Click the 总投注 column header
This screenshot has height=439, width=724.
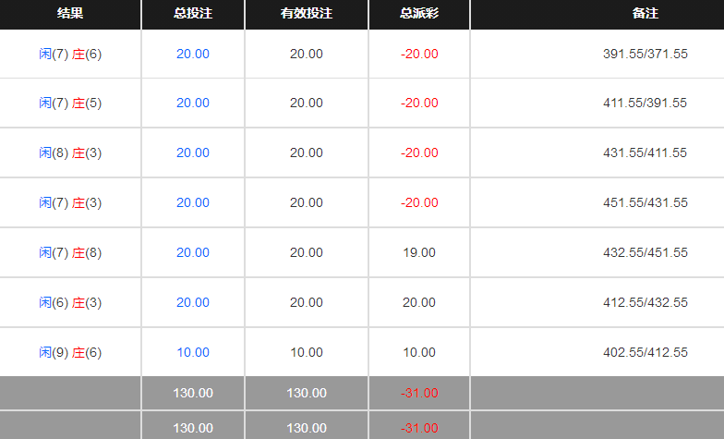click(x=192, y=14)
